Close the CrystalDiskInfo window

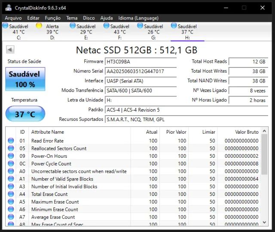(x=263, y=8)
